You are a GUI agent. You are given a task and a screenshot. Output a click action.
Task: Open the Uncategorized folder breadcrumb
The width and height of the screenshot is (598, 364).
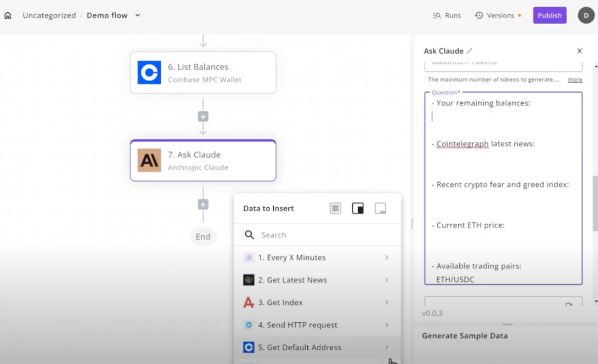(x=49, y=15)
